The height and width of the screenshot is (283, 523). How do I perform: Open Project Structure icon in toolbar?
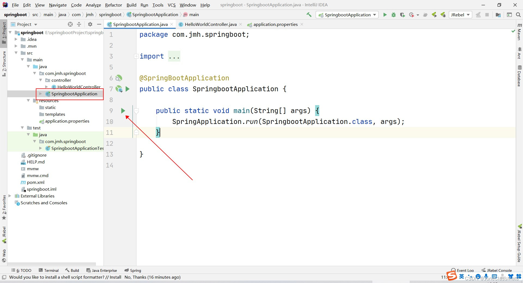tap(498, 15)
